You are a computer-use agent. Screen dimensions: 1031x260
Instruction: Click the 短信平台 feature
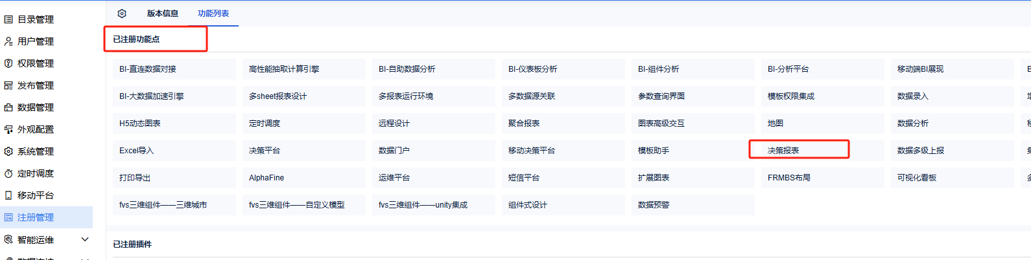[563, 178]
